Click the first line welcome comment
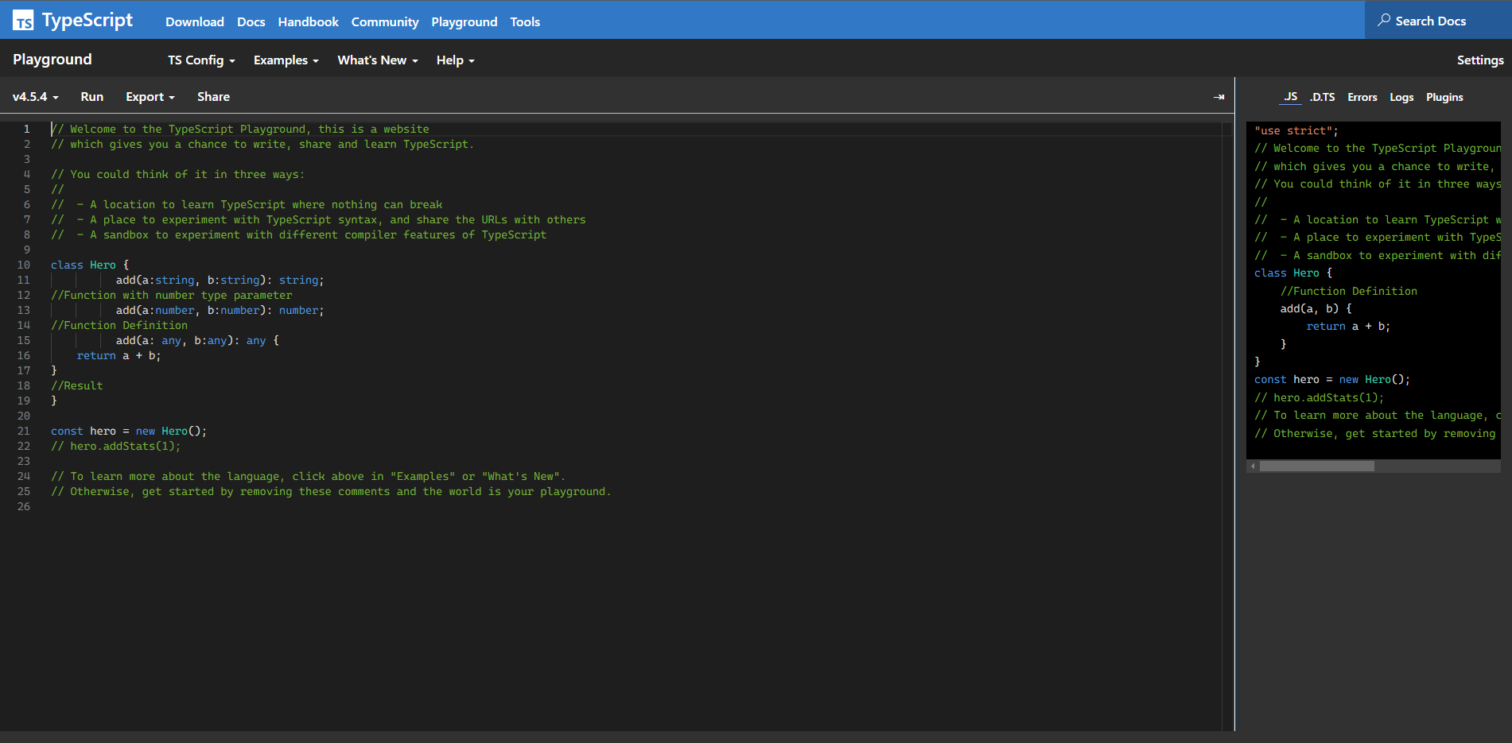 click(240, 129)
